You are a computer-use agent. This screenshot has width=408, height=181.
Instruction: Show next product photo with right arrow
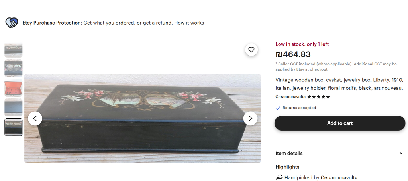point(250,119)
